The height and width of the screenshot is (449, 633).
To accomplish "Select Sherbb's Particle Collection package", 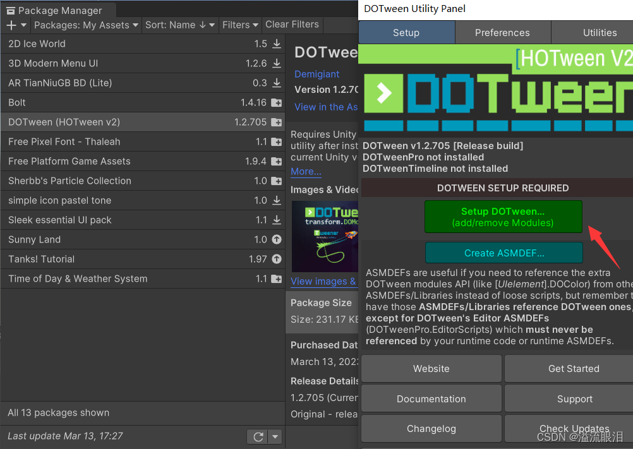I will point(143,181).
